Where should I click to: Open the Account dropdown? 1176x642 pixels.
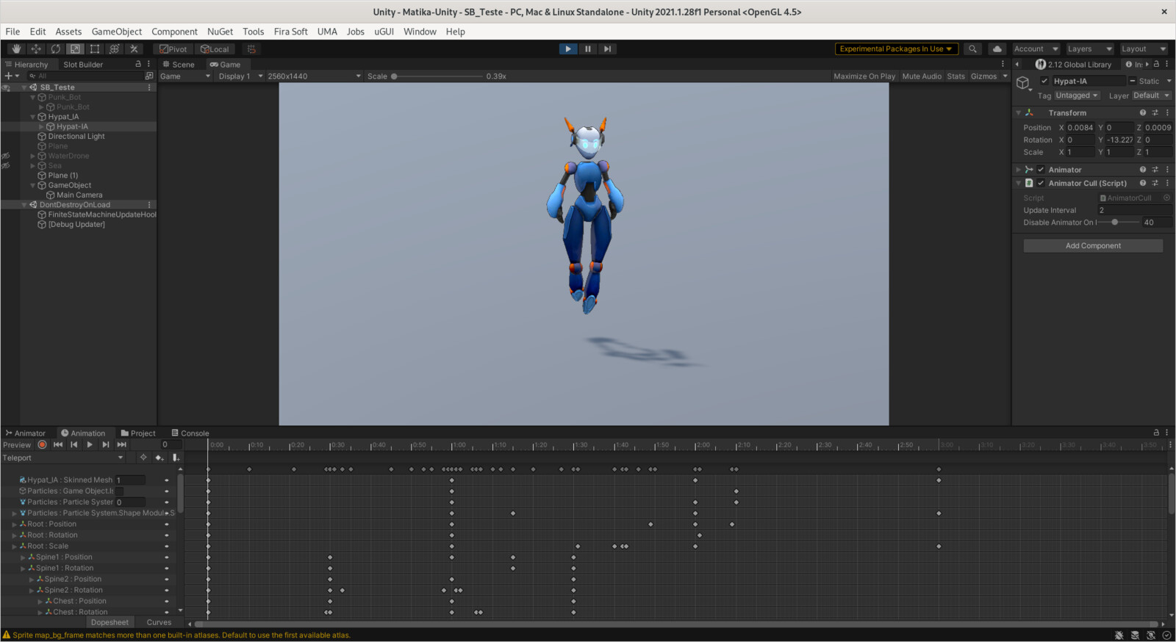[x=1036, y=49]
